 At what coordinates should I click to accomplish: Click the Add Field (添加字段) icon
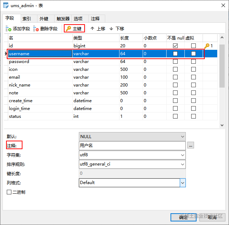[8, 28]
